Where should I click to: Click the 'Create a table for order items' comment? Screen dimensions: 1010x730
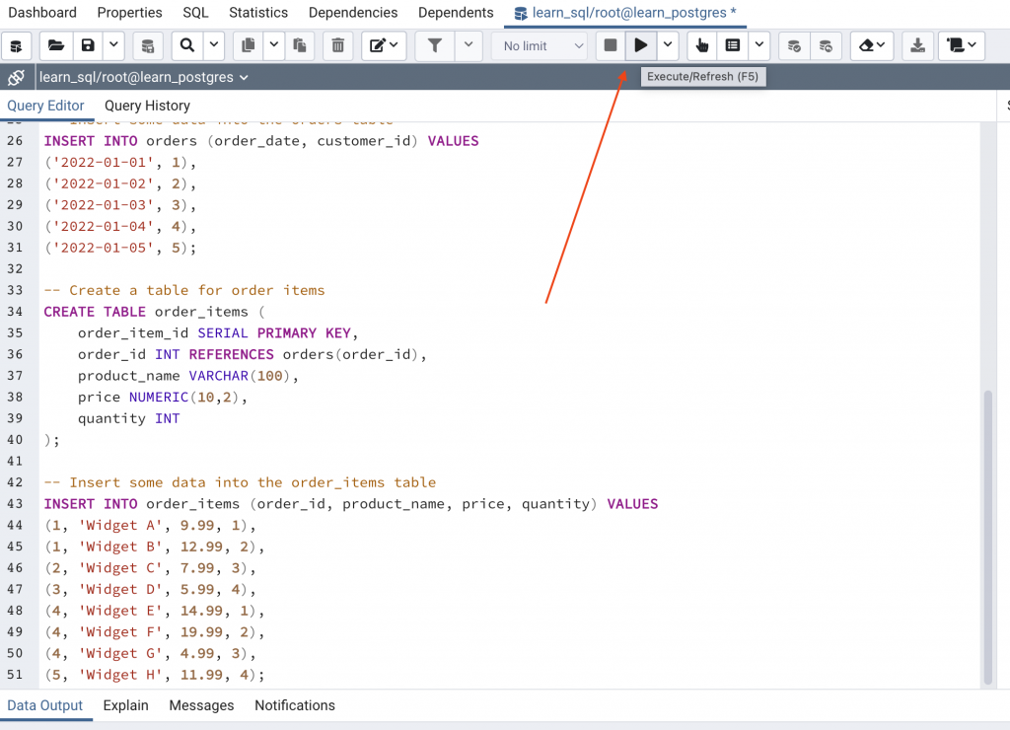coord(184,291)
